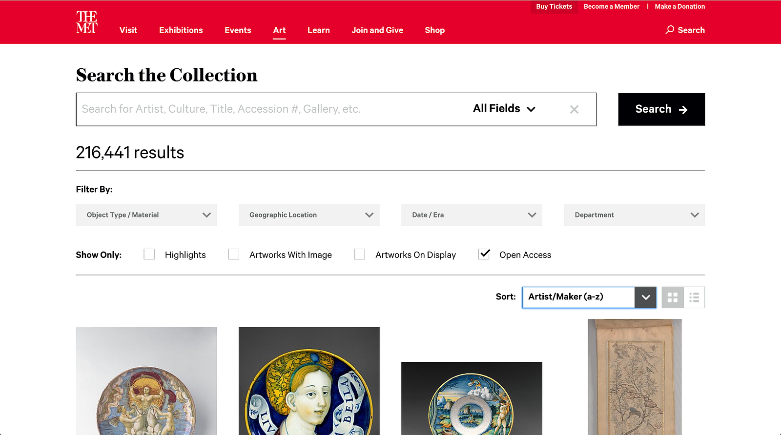The image size is (781, 435).
Task: Switch to list view icon
Action: pyautogui.click(x=694, y=297)
